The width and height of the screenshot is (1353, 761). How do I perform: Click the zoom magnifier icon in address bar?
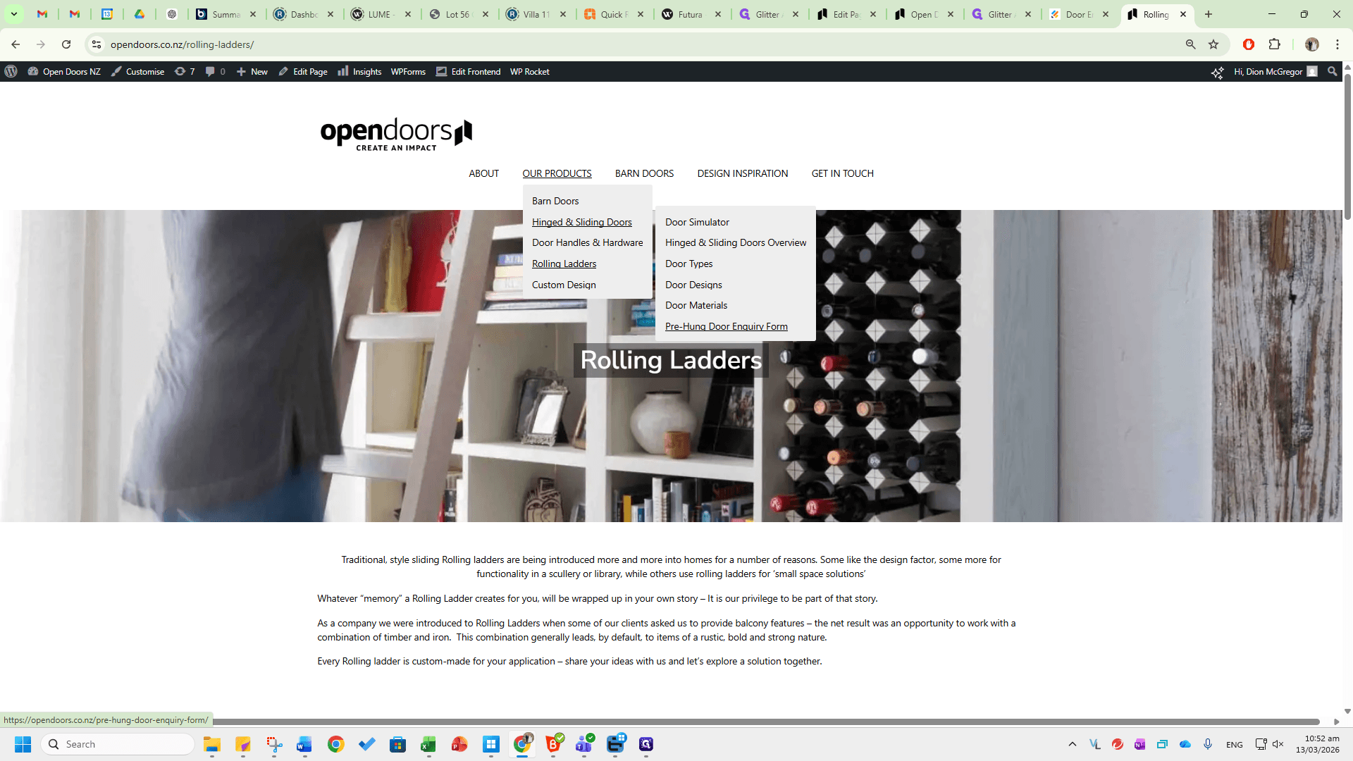click(x=1190, y=44)
